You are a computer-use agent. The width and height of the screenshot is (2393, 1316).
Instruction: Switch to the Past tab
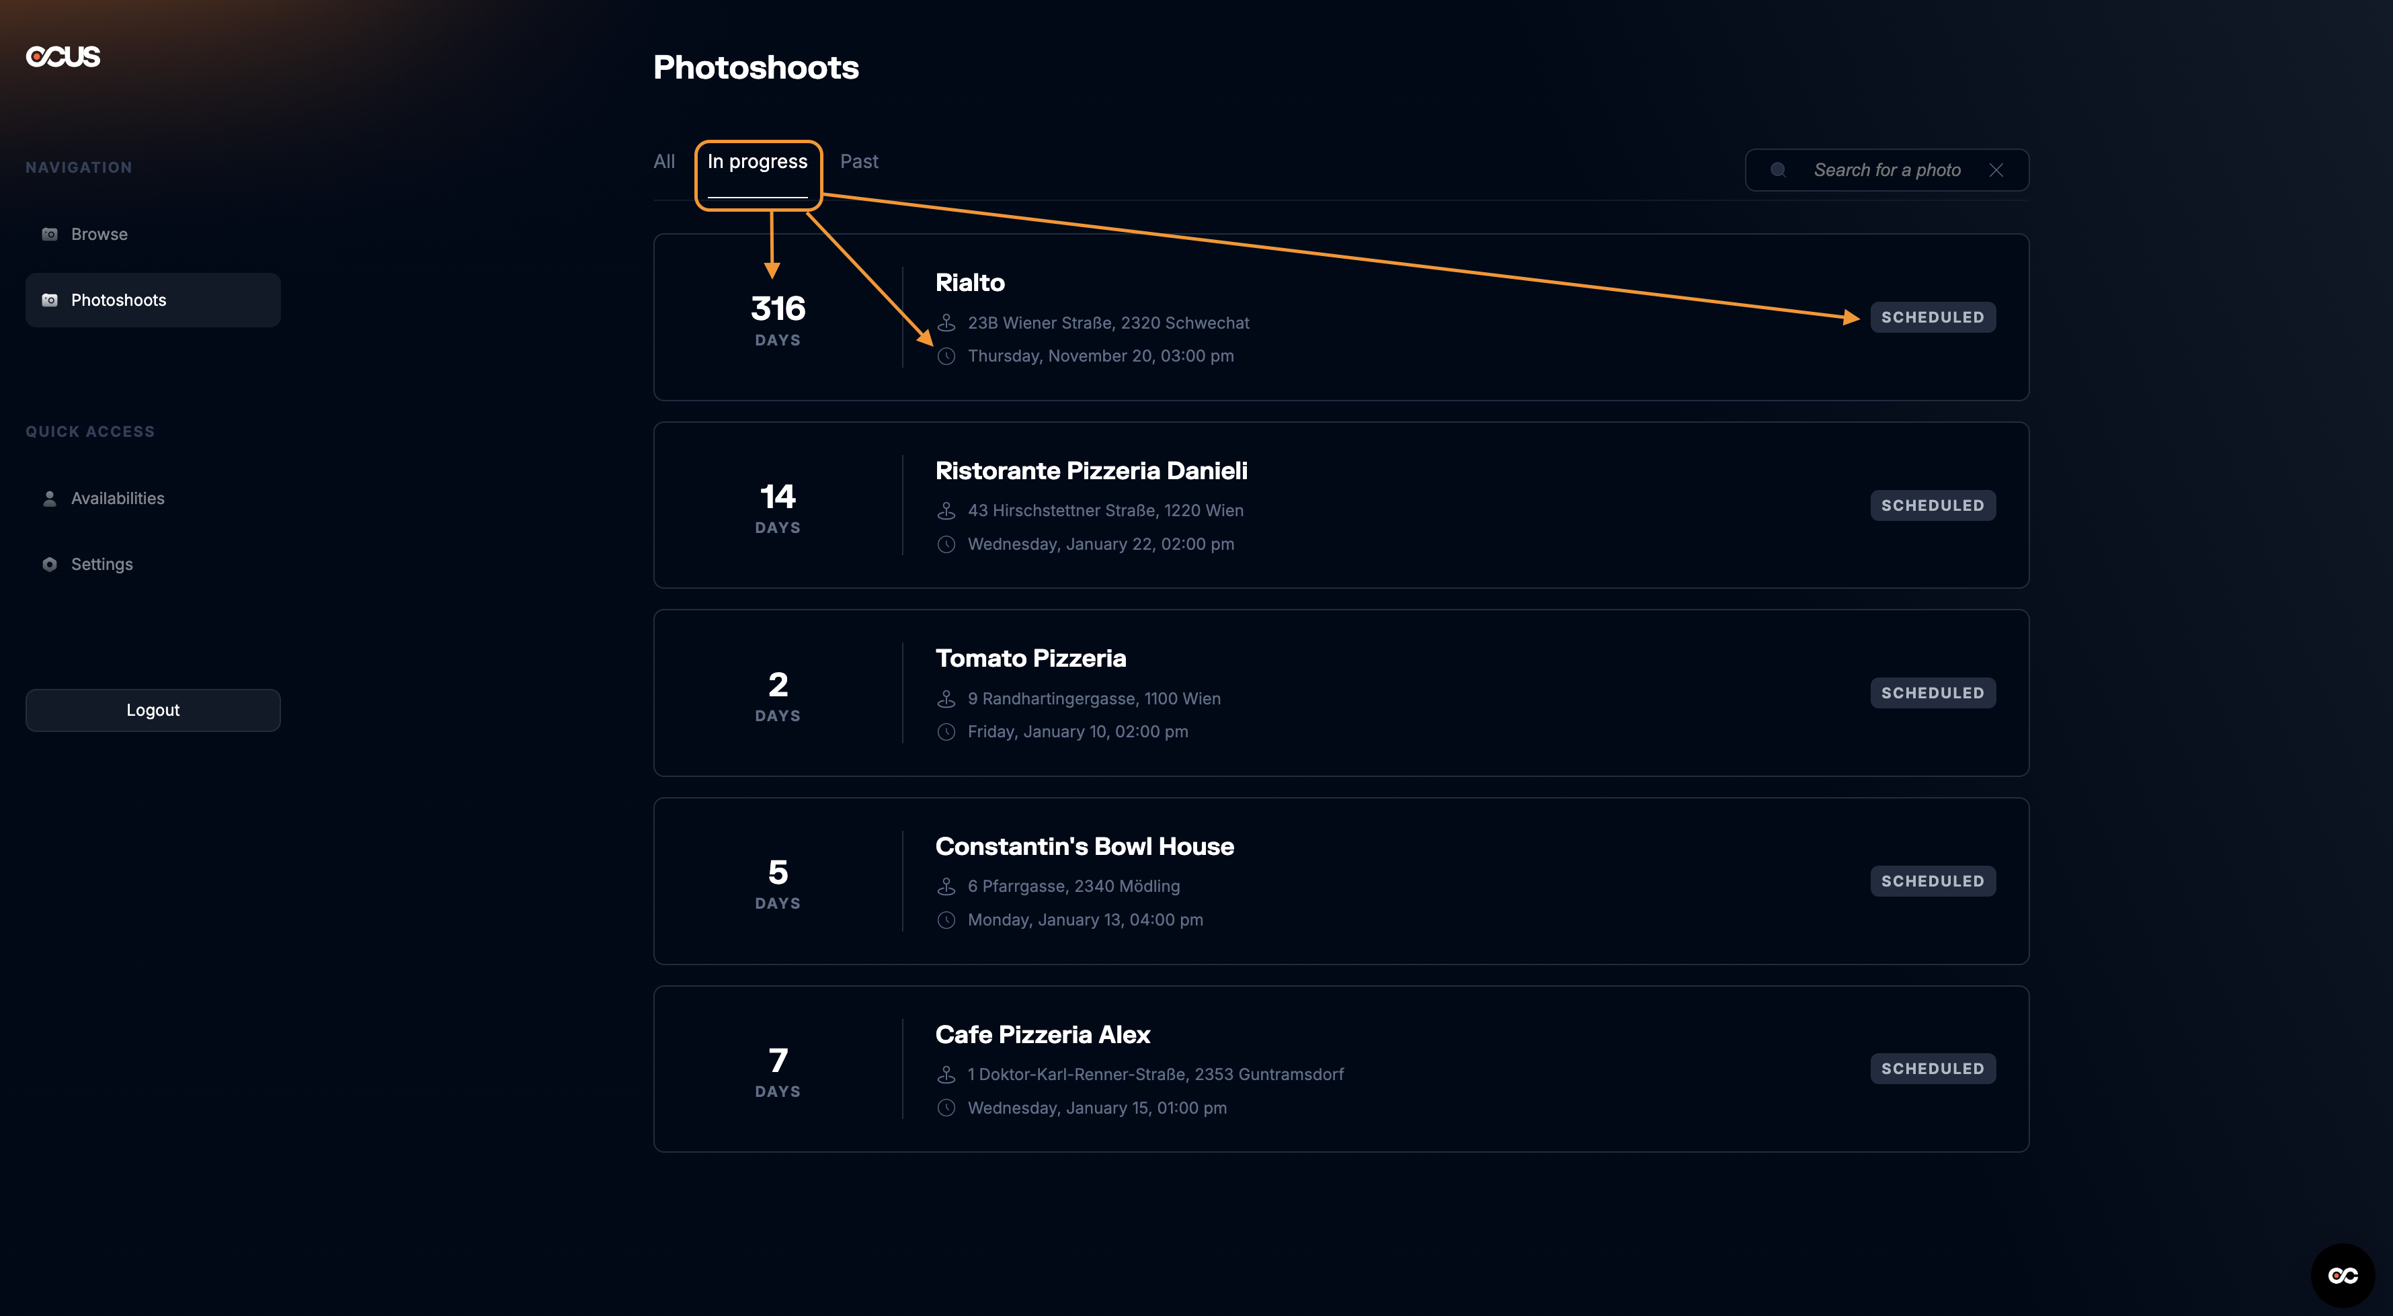tap(859, 161)
